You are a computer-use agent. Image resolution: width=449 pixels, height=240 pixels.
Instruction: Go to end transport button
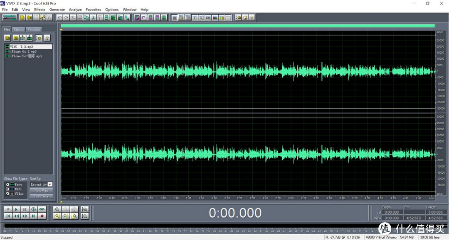tap(33, 216)
